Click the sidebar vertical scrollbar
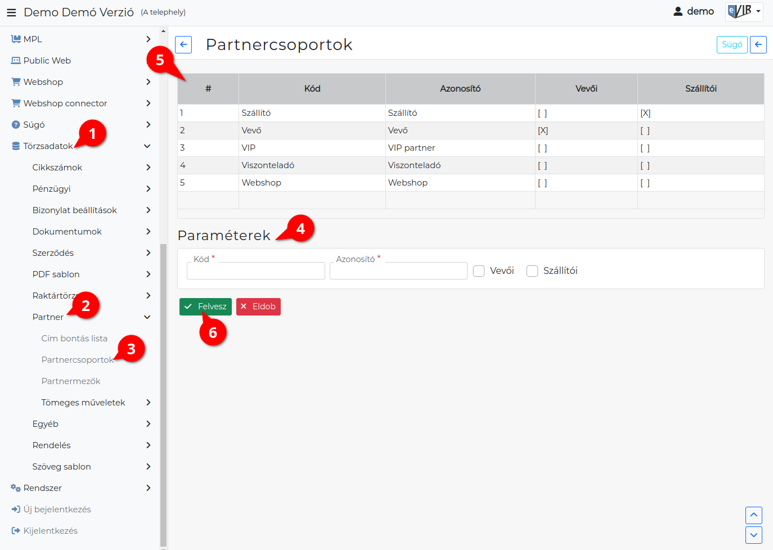The height and width of the screenshot is (550, 773). (x=163, y=394)
